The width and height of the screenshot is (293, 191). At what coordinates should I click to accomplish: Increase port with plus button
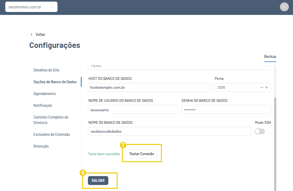[267, 87]
